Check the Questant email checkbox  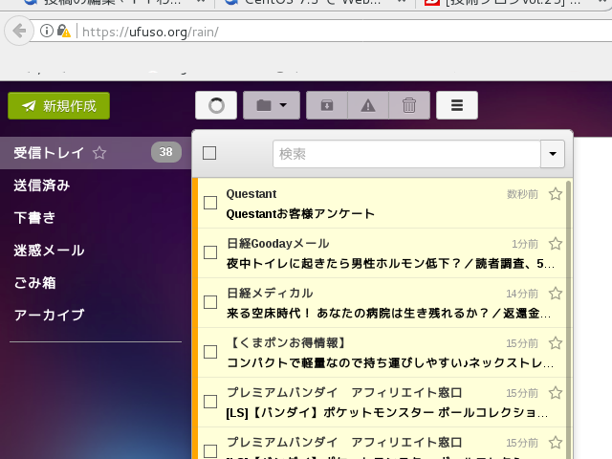coord(210,203)
